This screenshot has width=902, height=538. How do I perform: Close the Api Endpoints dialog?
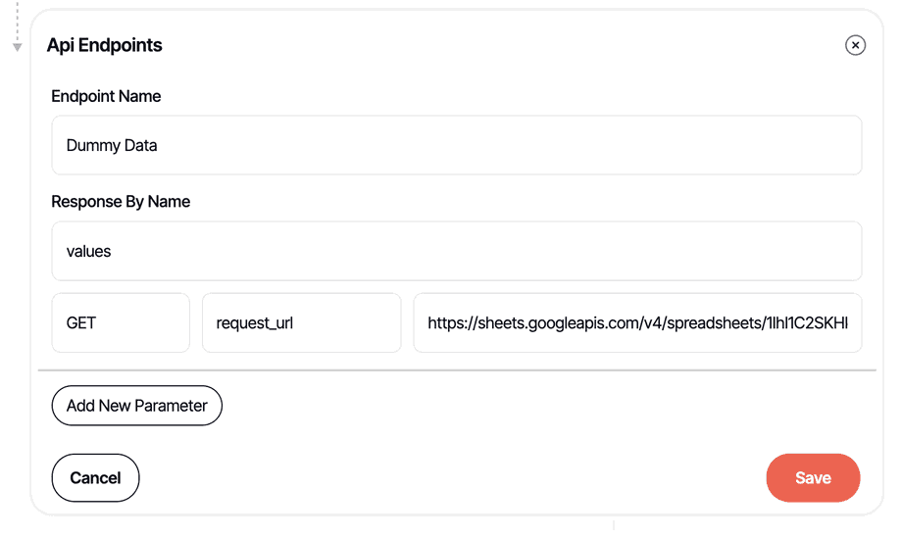855,45
